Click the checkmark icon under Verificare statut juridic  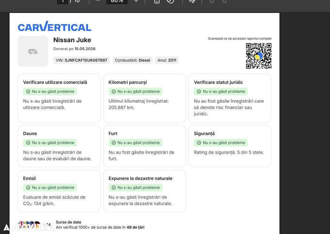tap(199, 91)
